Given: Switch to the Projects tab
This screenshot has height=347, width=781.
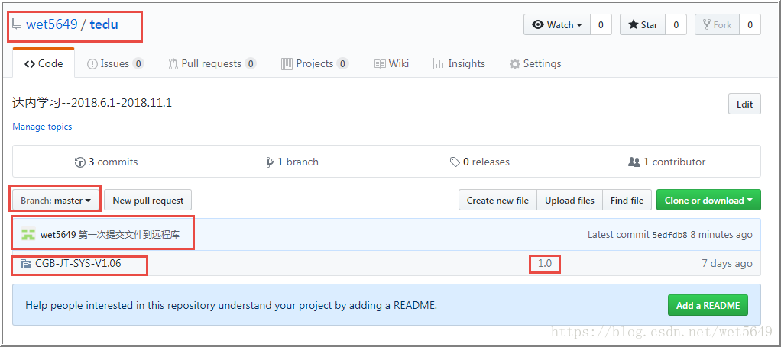Looking at the screenshot, I should coord(315,63).
